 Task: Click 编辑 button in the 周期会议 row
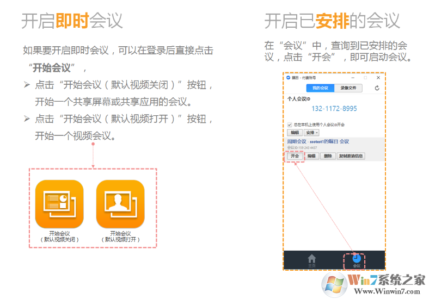[x=311, y=156]
